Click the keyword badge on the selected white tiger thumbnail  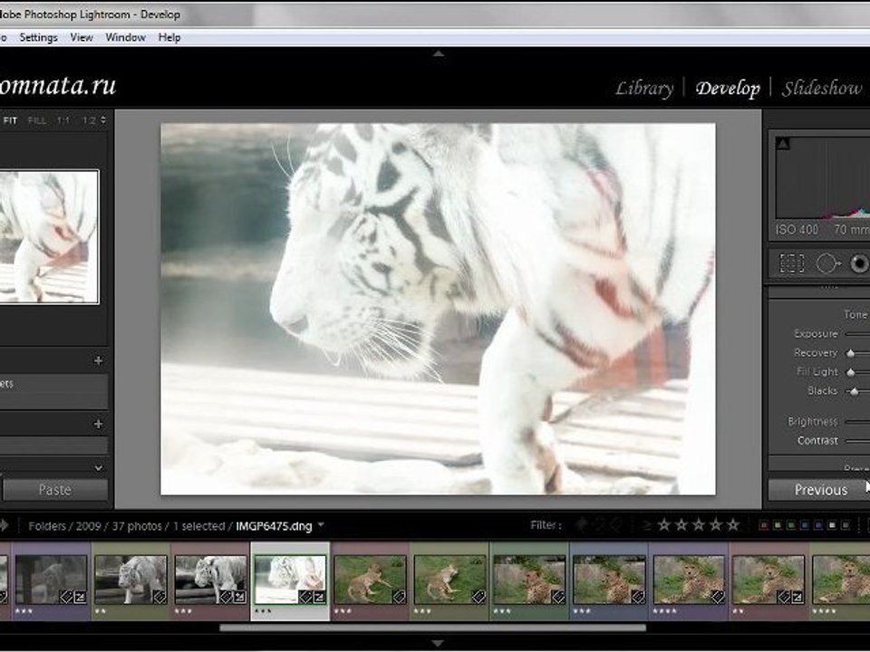pyautogui.click(x=304, y=597)
